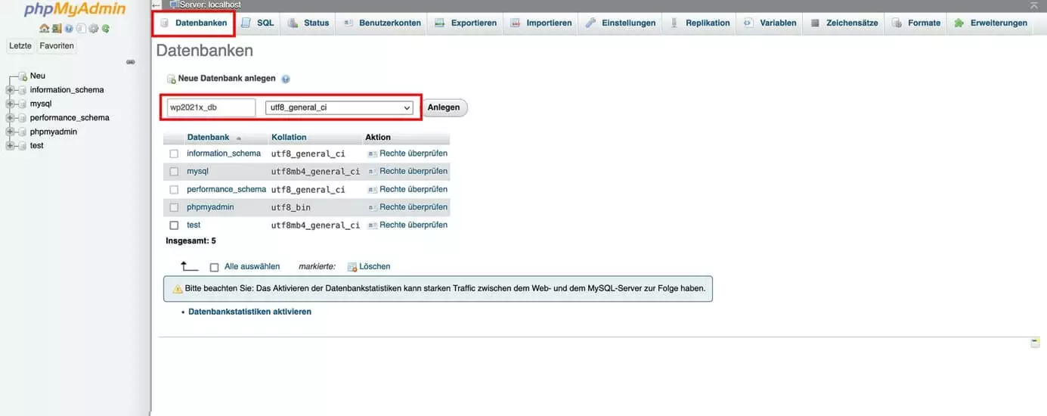Tick the checkbox for the mysql database

(x=174, y=172)
